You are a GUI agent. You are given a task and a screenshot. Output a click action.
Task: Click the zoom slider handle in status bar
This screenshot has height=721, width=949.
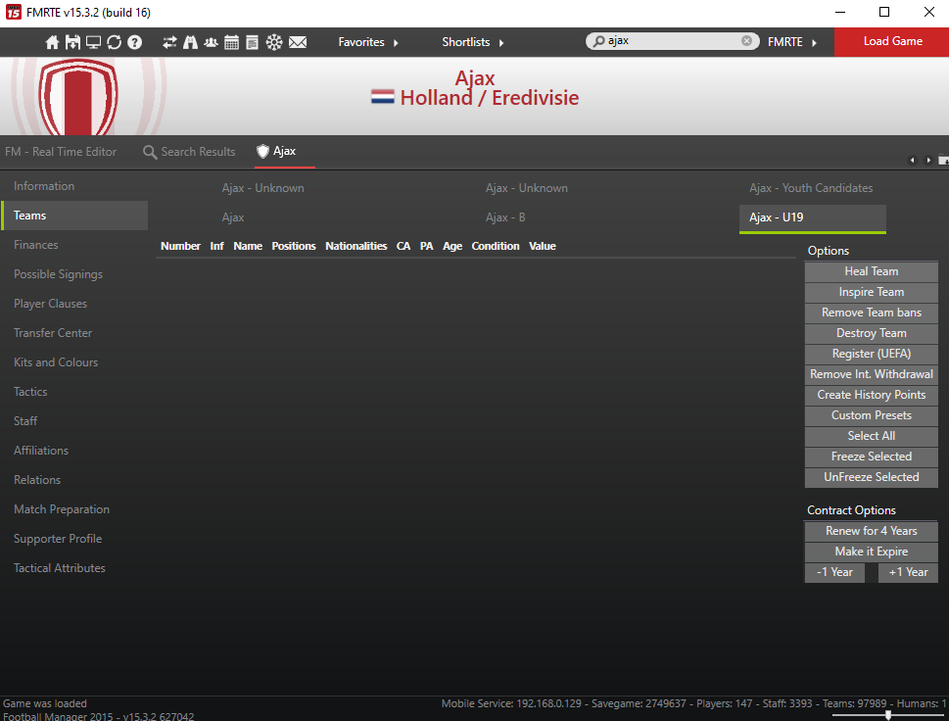coord(888,715)
